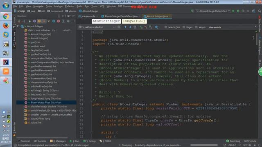Clear search history icon in find field
The width and height of the screenshot is (262, 147).
click(x=119, y=27)
